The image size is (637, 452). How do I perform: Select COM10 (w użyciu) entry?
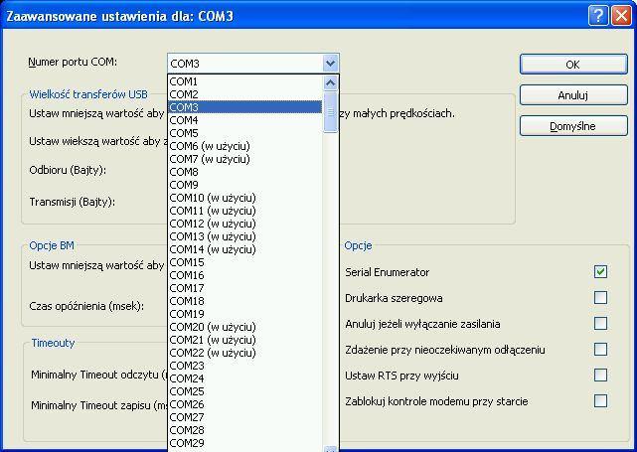point(245,198)
